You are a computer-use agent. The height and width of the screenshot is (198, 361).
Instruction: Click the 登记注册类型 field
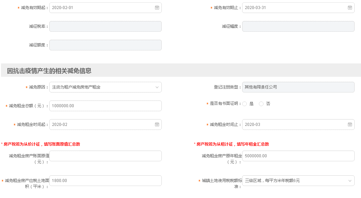coord(298,87)
